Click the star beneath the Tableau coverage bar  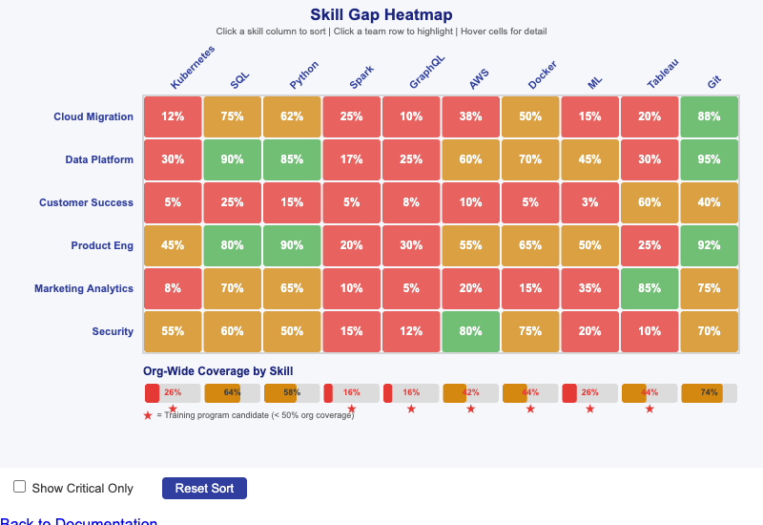650,409
